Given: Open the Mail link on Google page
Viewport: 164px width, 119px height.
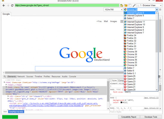Looking at the screenshot, I should (106, 21).
